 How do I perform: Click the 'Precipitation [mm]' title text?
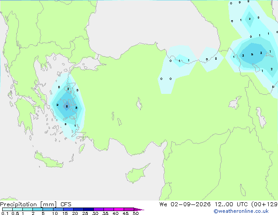click(29, 204)
